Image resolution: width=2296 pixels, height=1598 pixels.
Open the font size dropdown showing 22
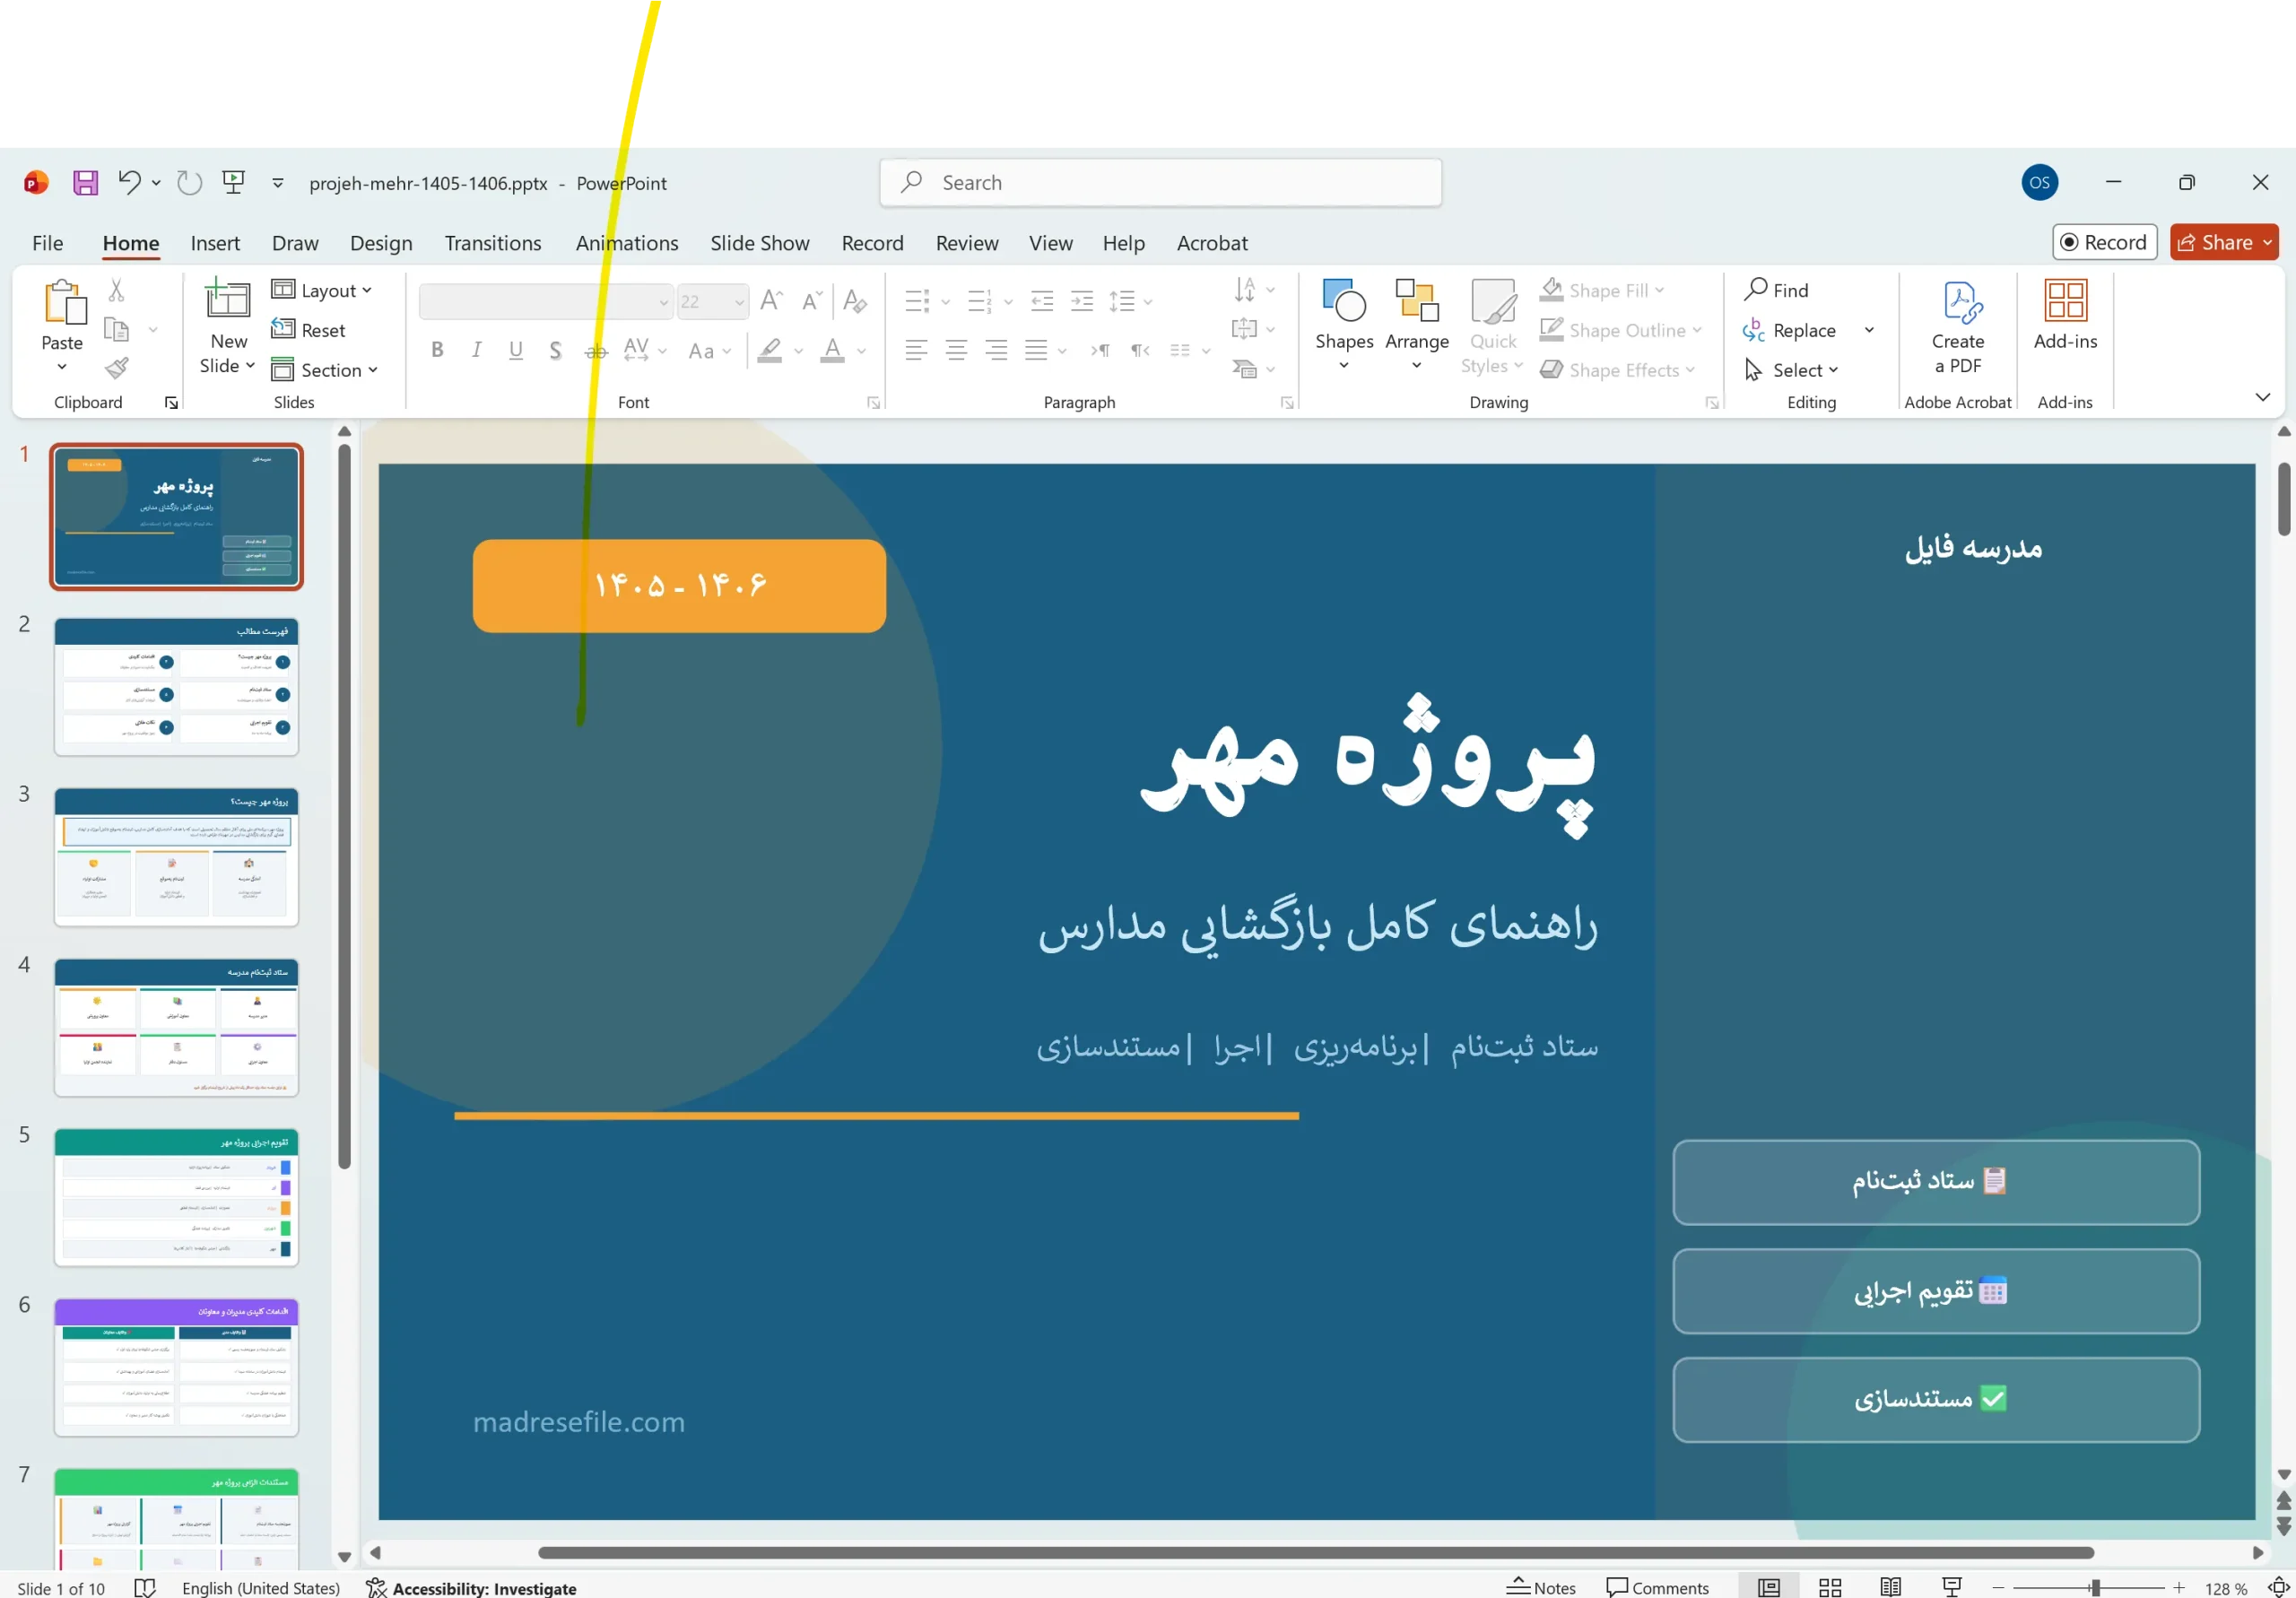738,301
